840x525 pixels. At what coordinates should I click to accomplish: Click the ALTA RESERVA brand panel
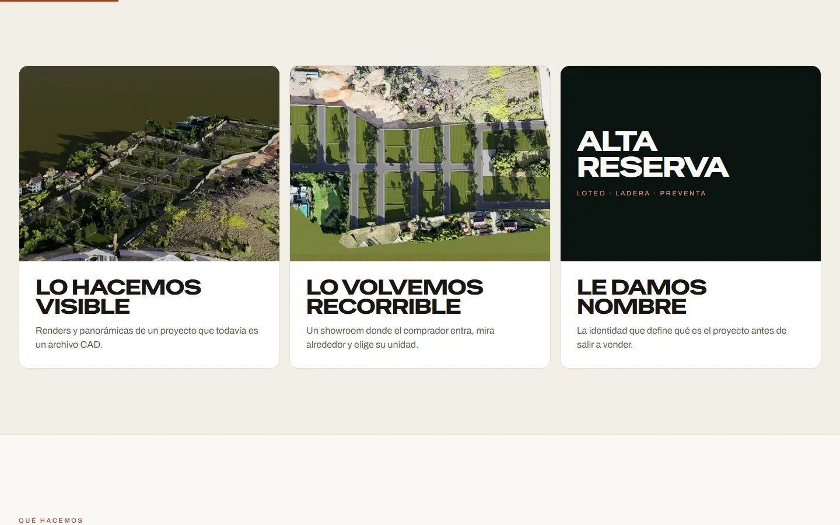pyautogui.click(x=691, y=163)
